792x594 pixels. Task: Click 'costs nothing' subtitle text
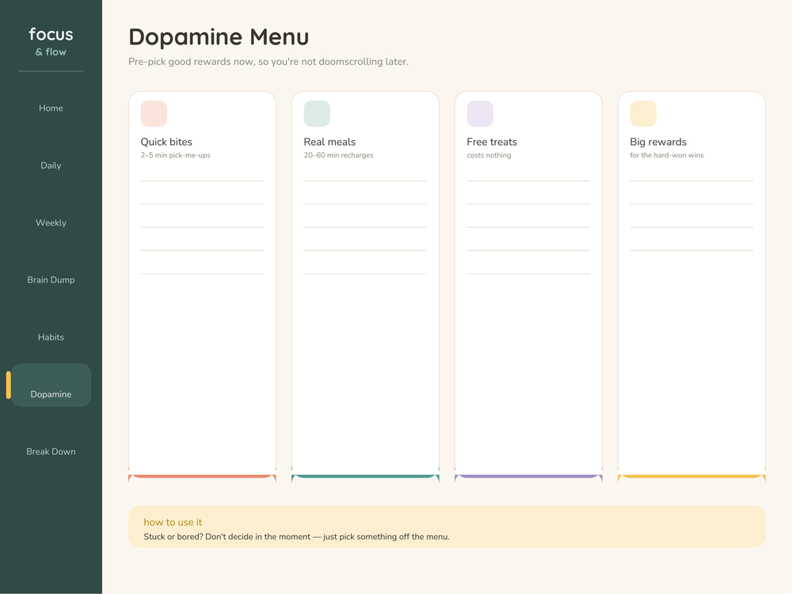point(489,155)
